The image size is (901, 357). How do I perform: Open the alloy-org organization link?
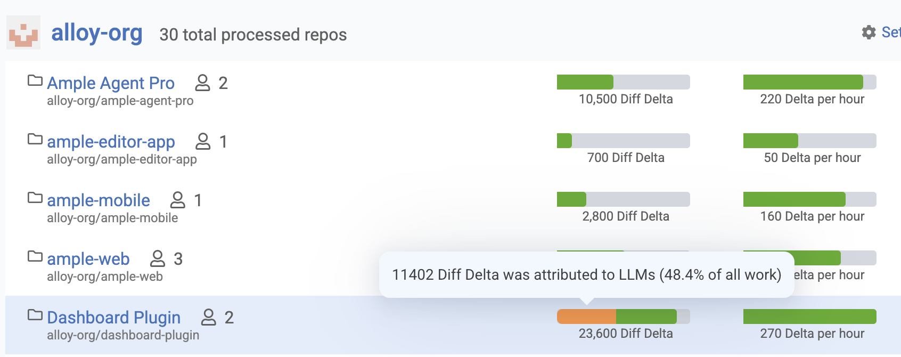(x=97, y=33)
